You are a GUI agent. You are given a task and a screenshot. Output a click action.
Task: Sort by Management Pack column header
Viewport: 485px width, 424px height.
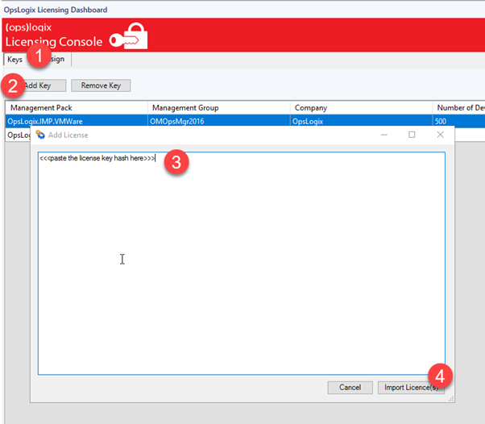(77, 108)
